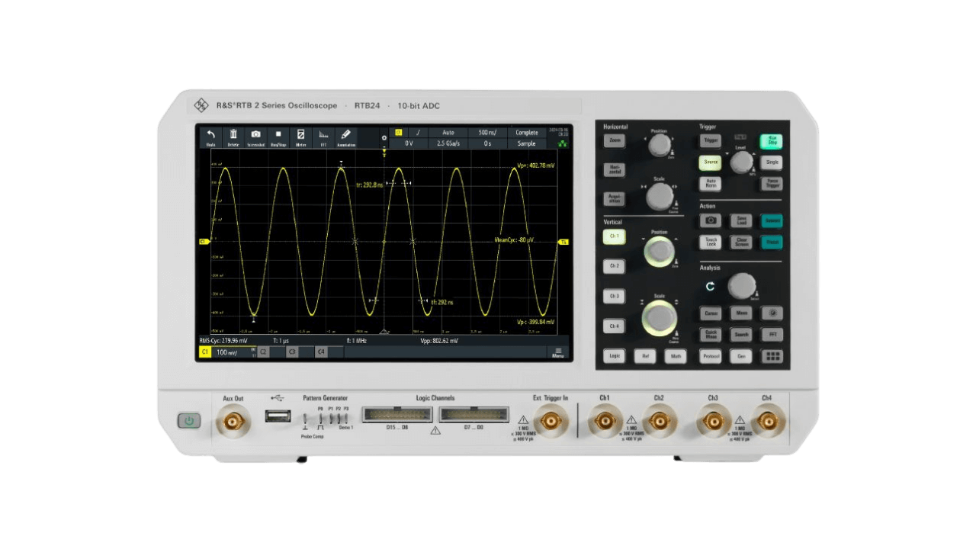Select the Annotation pencil tool
The width and height of the screenshot is (976, 549).
tap(345, 136)
